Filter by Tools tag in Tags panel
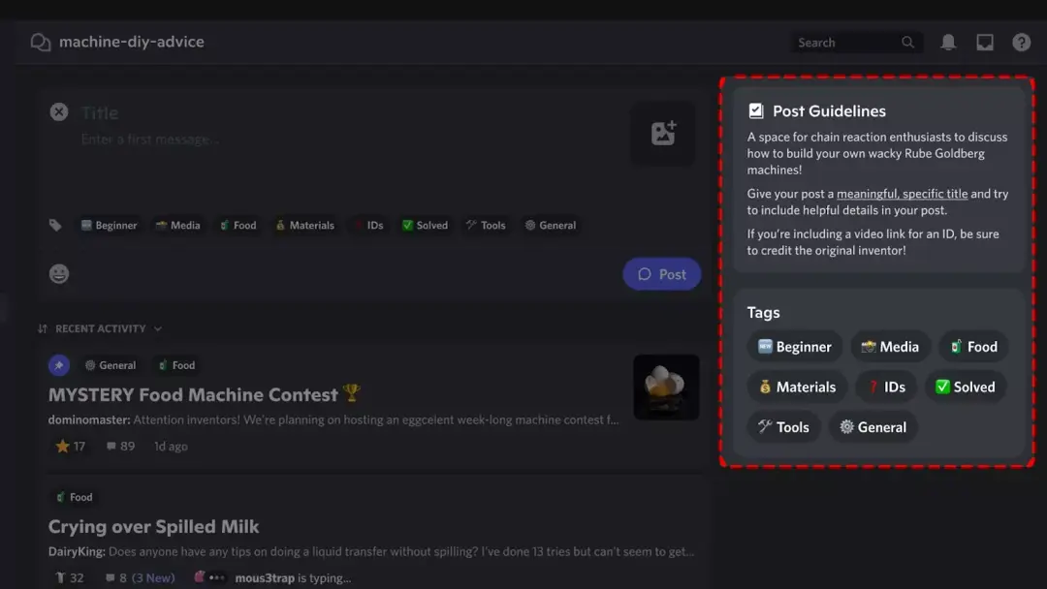The image size is (1047, 589). [x=784, y=427]
